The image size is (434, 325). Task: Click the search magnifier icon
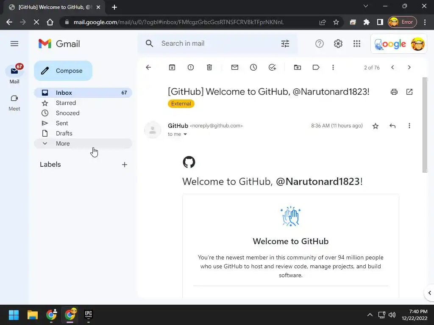(149, 44)
